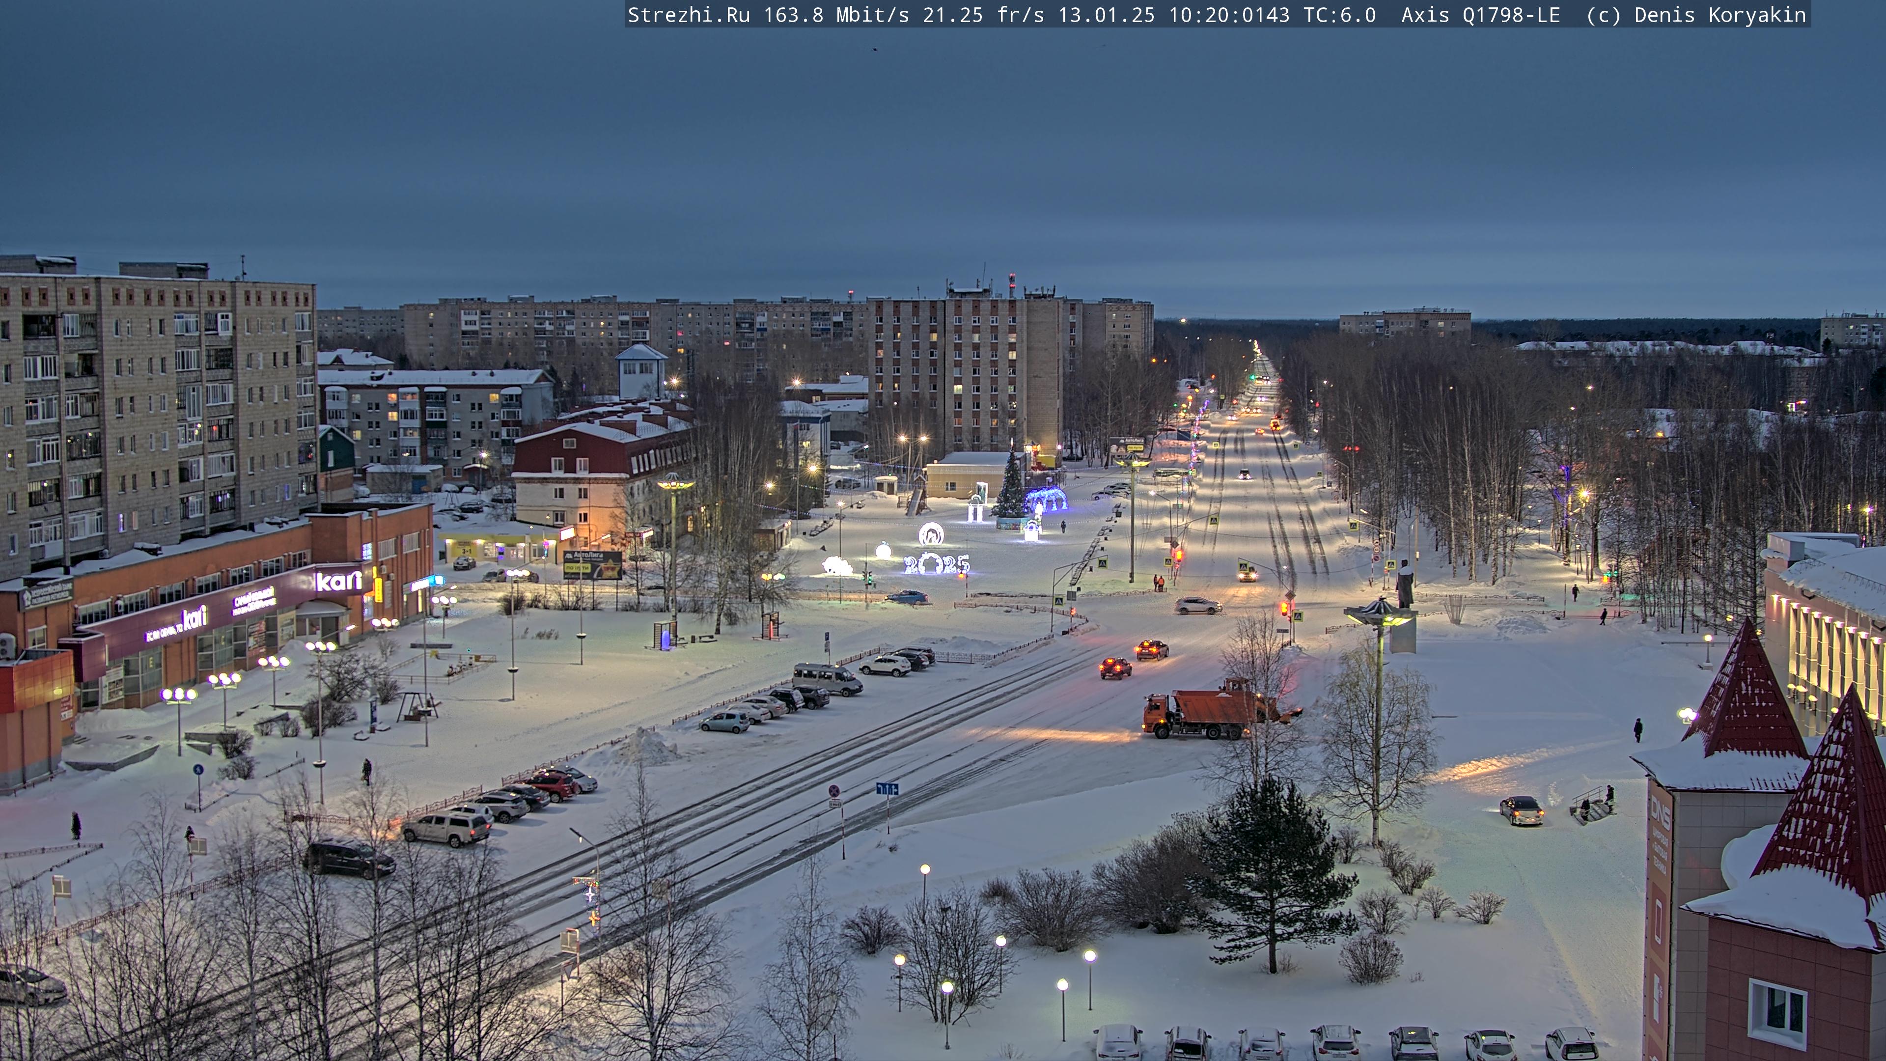This screenshot has width=1886, height=1061.
Task: Click the time stamp 10:20:0143
Action: point(1229,15)
